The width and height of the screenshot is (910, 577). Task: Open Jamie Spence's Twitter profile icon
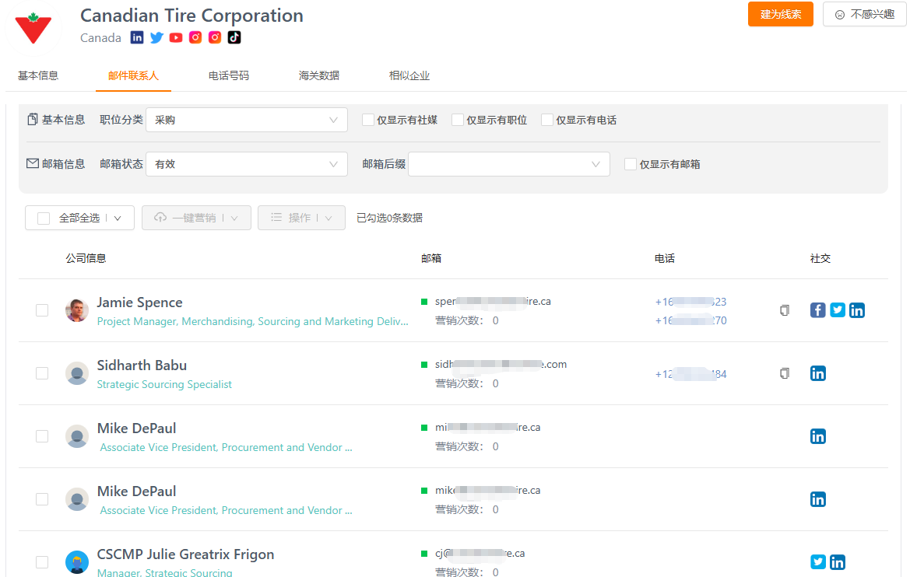[838, 310]
